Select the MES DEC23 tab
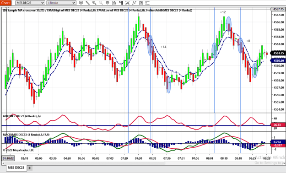 (x=16, y=168)
